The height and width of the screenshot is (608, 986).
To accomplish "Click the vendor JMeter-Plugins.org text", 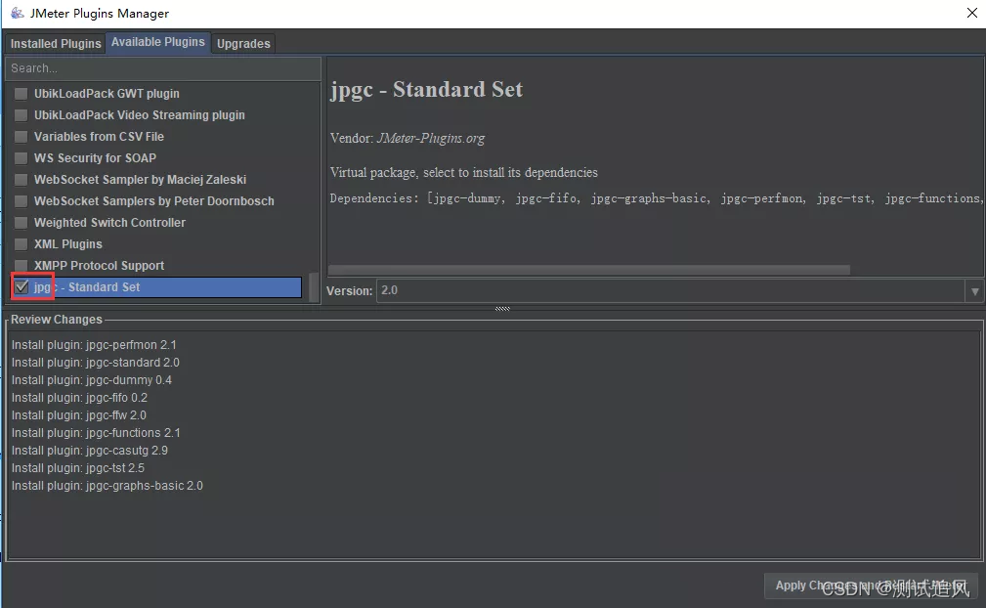I will point(430,139).
